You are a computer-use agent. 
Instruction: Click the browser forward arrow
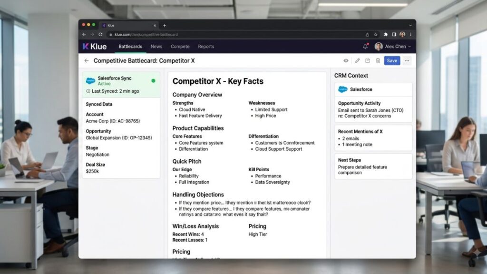[x=92, y=34]
